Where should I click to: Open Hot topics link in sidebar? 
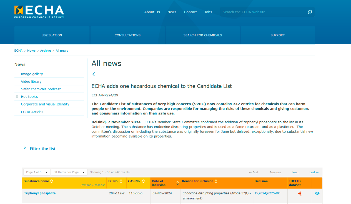coord(29,97)
